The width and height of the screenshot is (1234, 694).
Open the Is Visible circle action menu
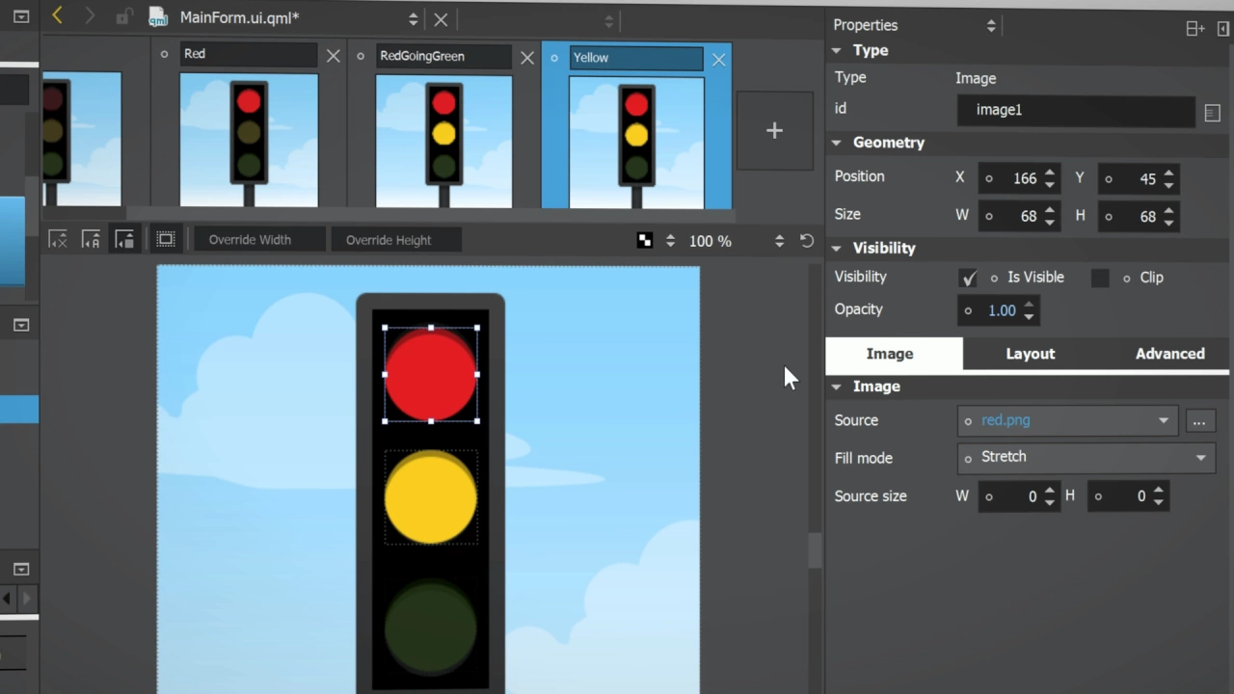coord(994,278)
